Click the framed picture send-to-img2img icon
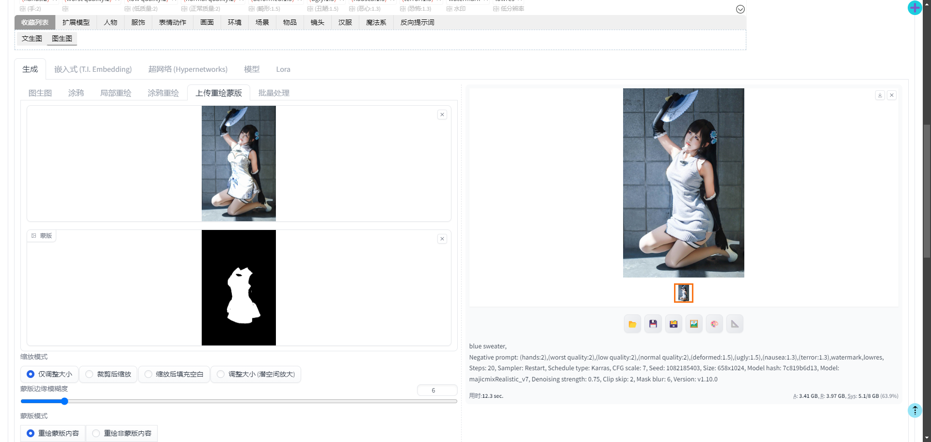Screen dimensions: 931x442 point(694,324)
